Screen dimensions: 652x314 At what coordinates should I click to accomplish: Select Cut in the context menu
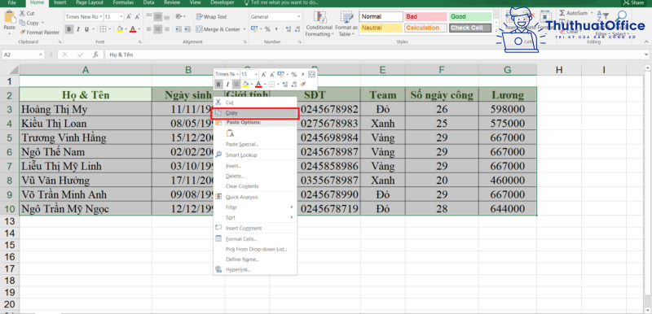255,102
